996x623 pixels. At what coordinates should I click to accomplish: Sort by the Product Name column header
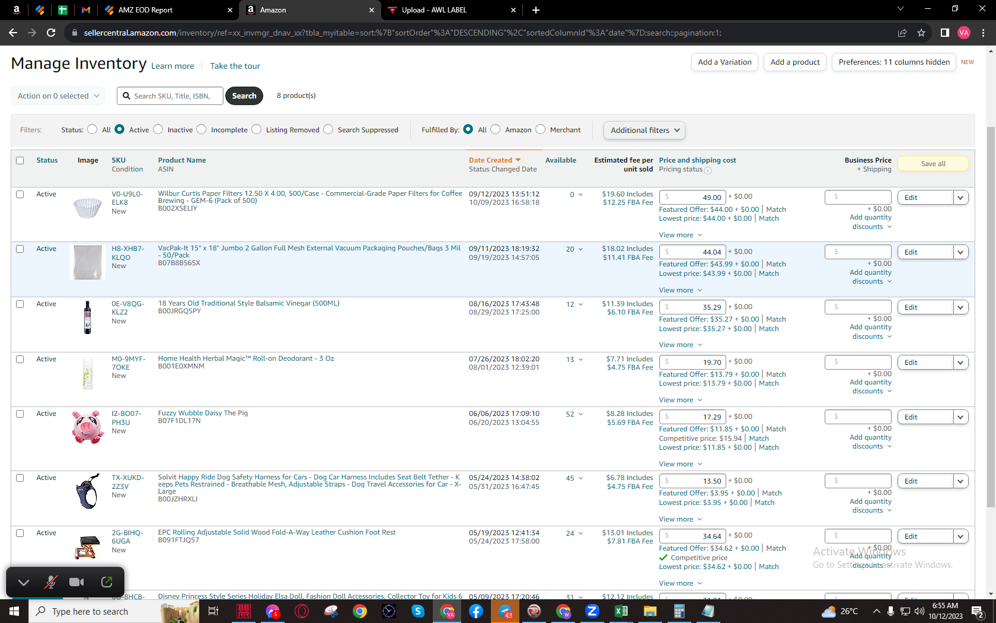(182, 160)
